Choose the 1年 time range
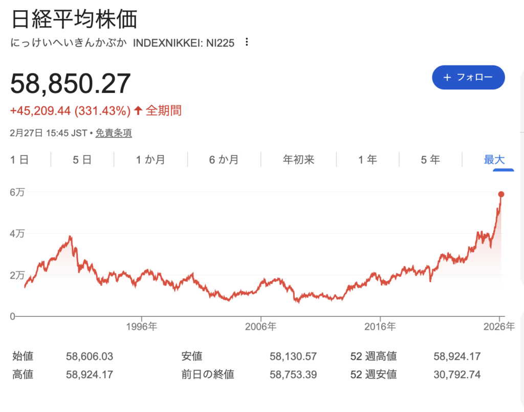The image size is (524, 412). [x=367, y=159]
